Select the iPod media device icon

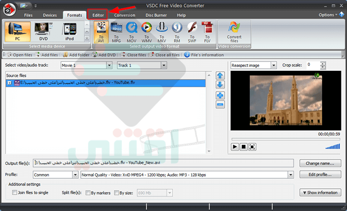tap(69, 32)
